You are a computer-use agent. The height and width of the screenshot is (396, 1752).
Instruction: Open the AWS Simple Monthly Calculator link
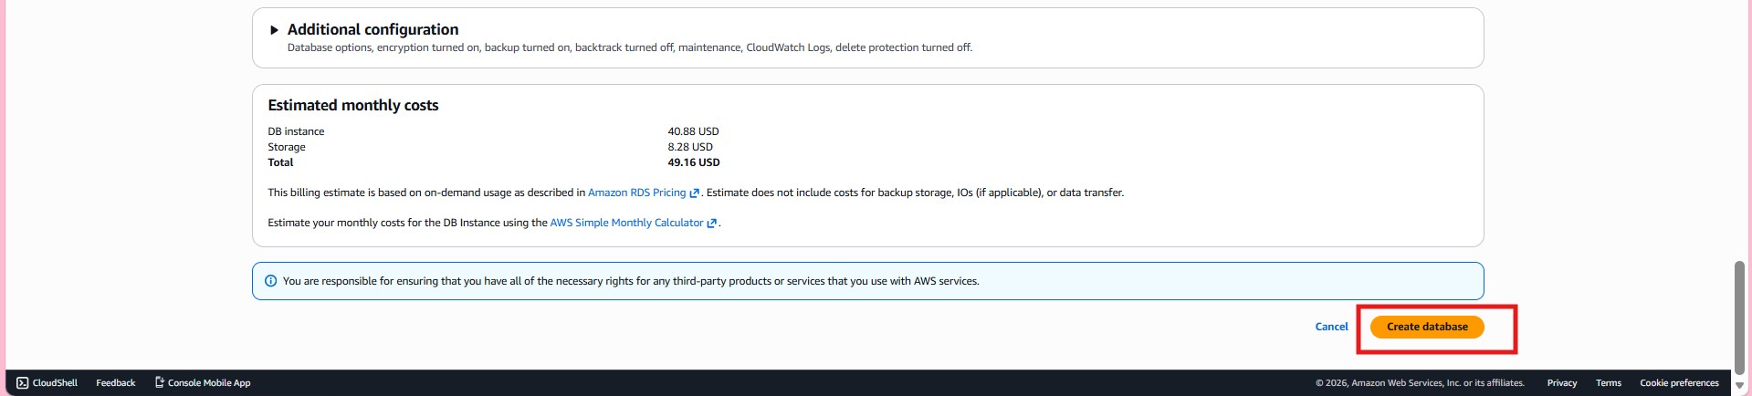click(x=626, y=223)
